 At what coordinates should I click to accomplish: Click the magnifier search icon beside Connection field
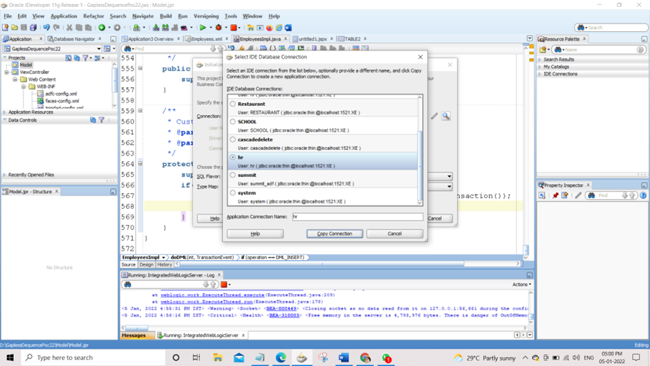click(x=445, y=116)
